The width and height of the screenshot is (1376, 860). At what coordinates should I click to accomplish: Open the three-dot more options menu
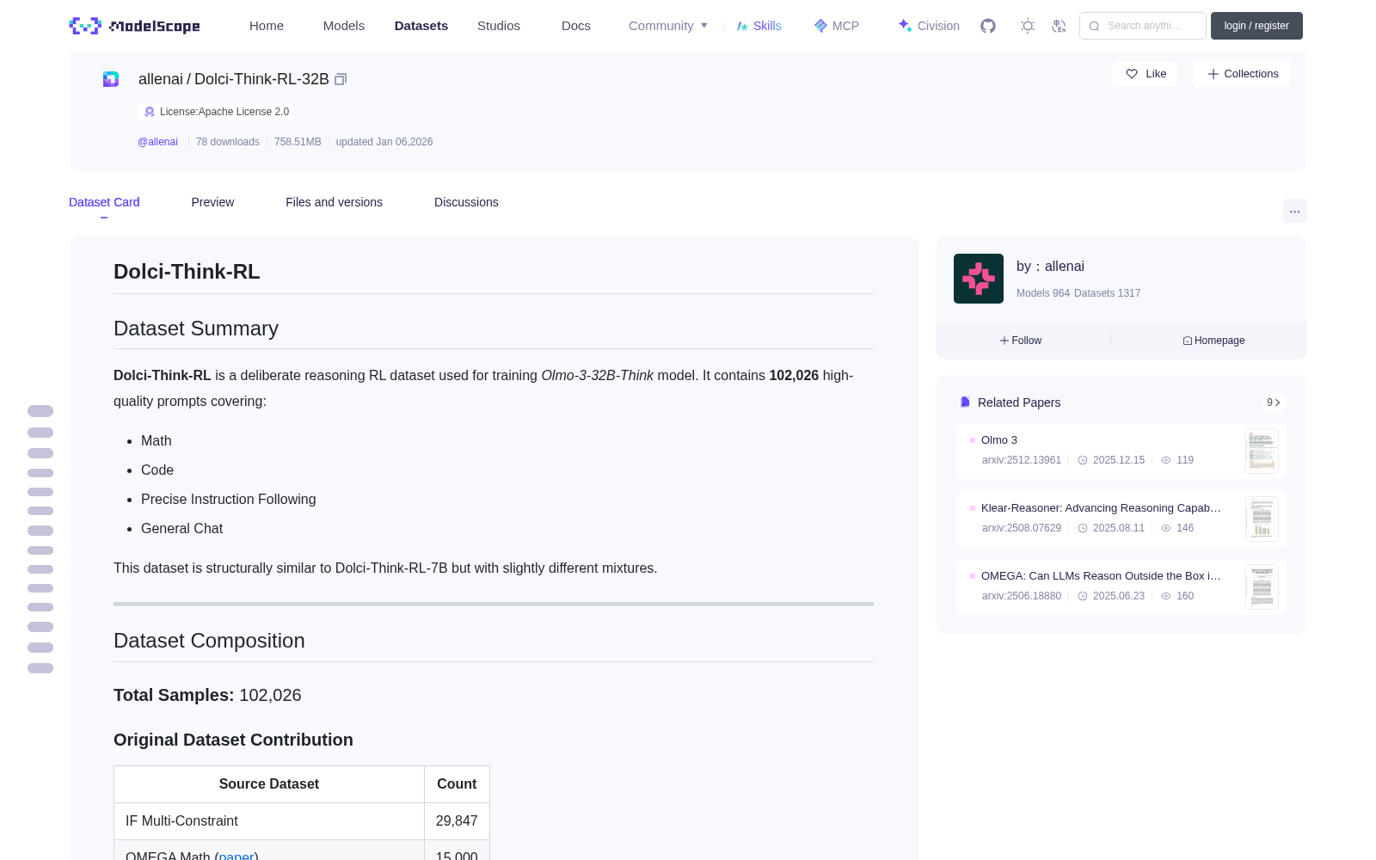pyautogui.click(x=1295, y=211)
